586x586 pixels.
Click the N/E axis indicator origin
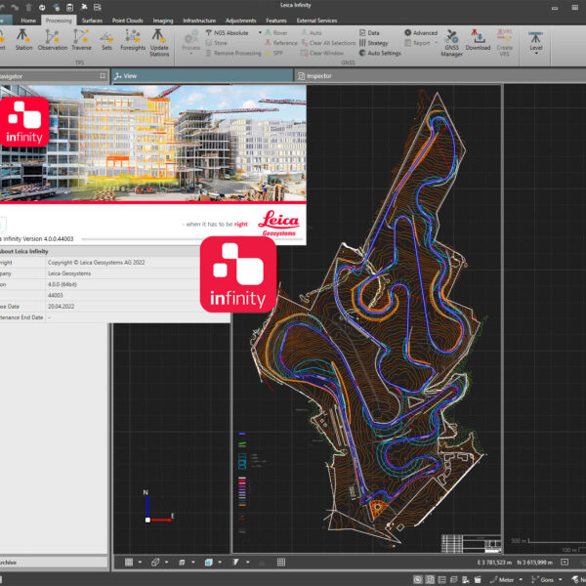[147, 520]
